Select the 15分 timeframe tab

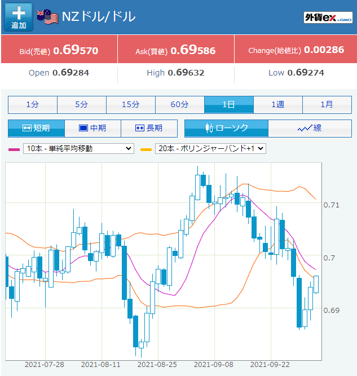point(131,105)
